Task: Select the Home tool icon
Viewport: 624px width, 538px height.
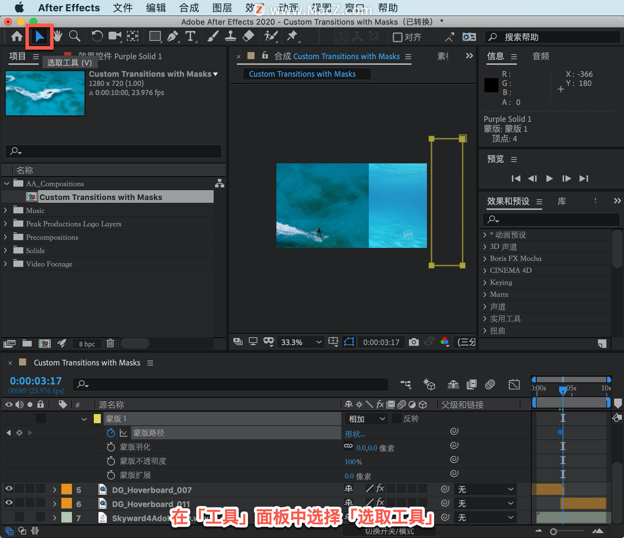Action: tap(17, 36)
